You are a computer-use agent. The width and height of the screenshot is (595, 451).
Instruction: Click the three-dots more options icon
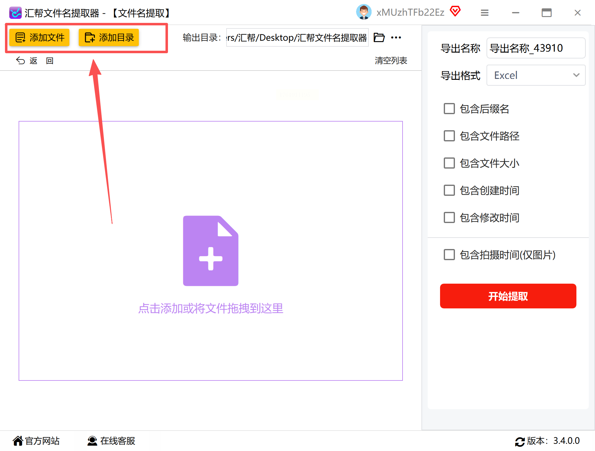[396, 37]
